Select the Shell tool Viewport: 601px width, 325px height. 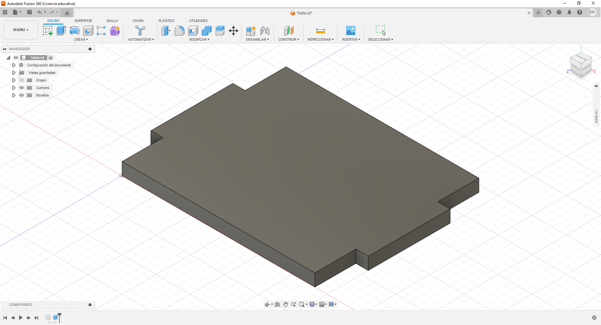click(193, 31)
